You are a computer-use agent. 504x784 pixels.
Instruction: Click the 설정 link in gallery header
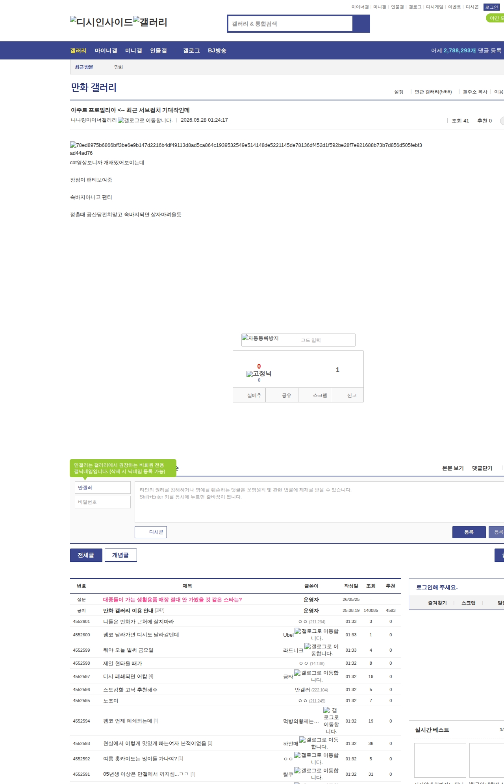[x=399, y=92]
